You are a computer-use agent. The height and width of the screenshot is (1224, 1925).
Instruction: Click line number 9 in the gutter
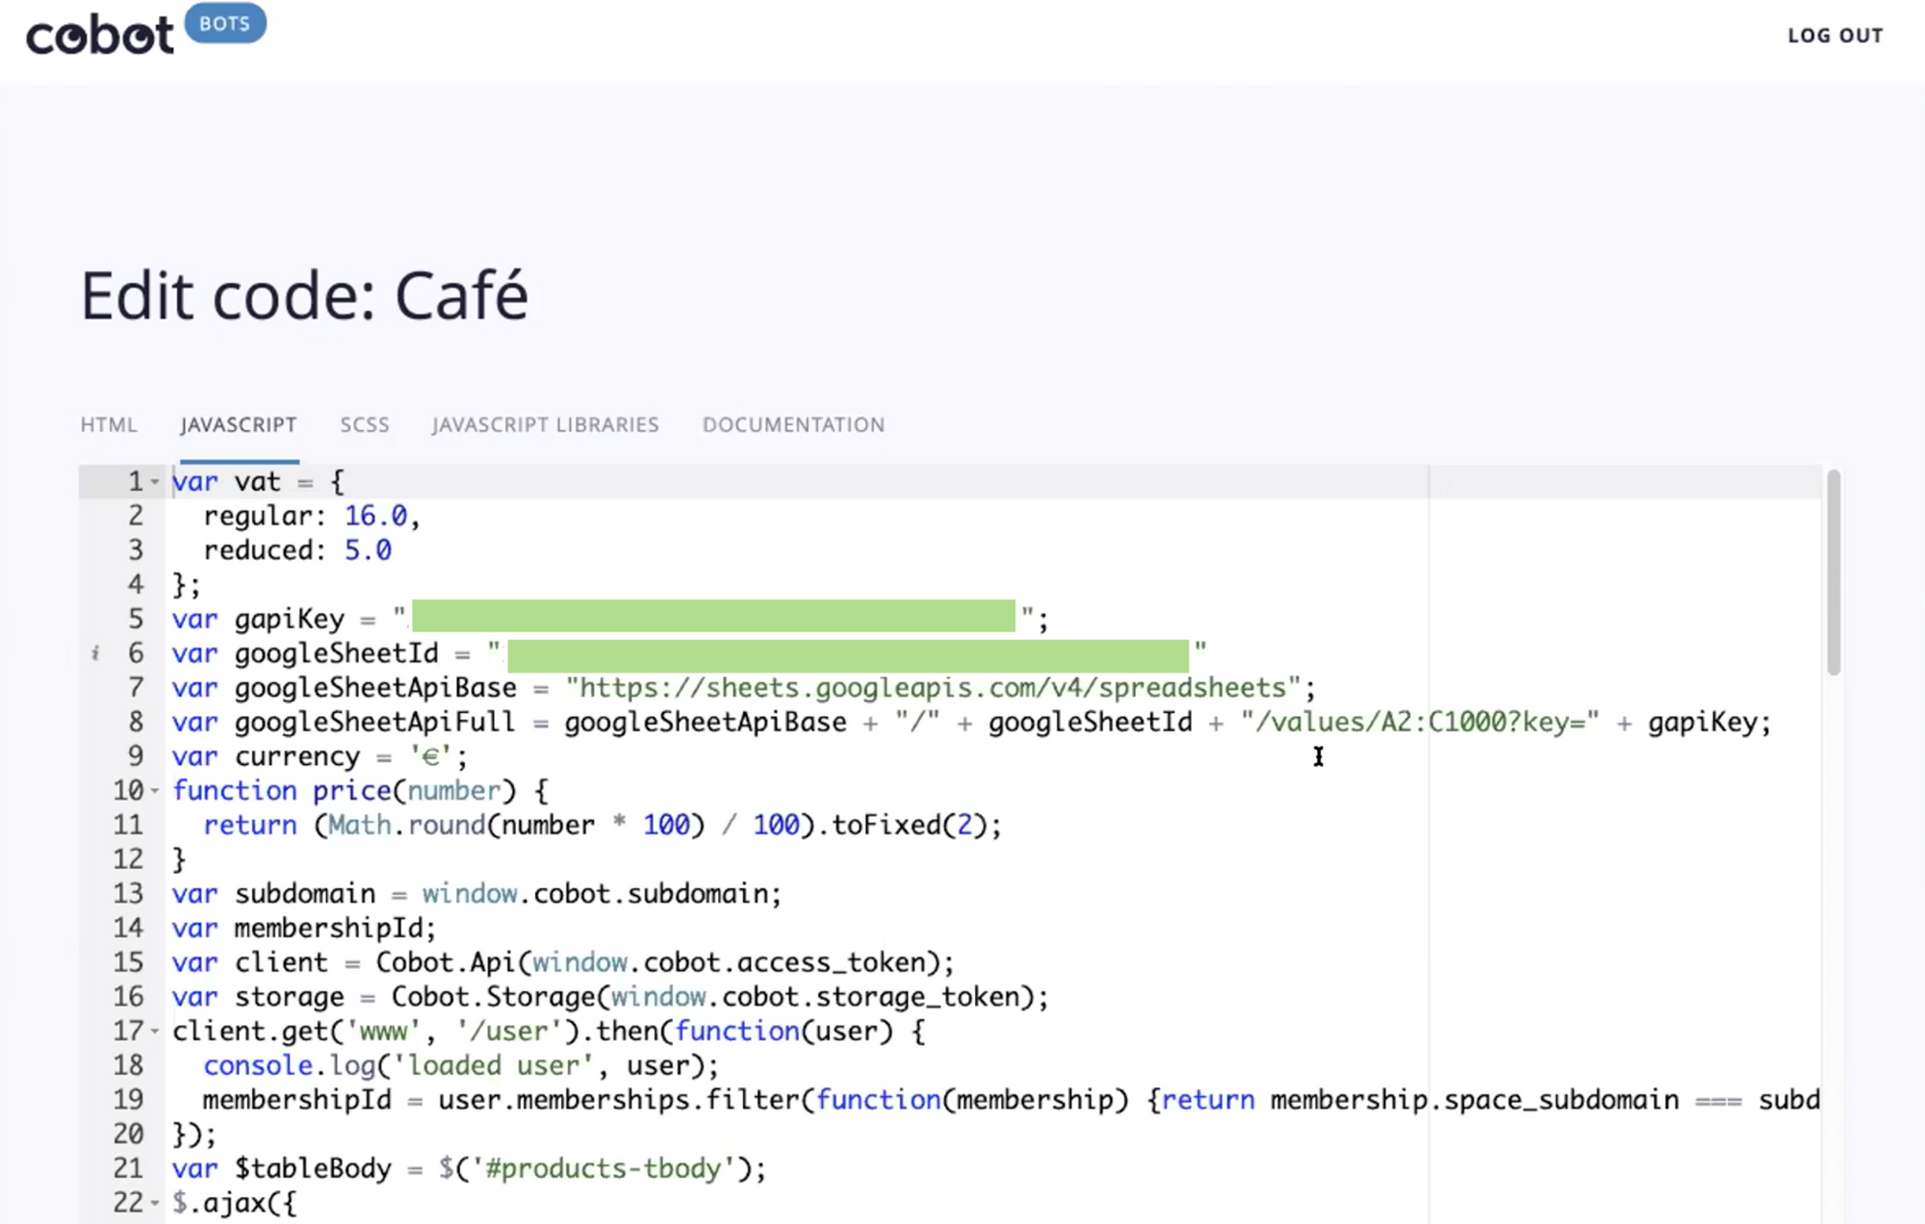click(x=134, y=756)
